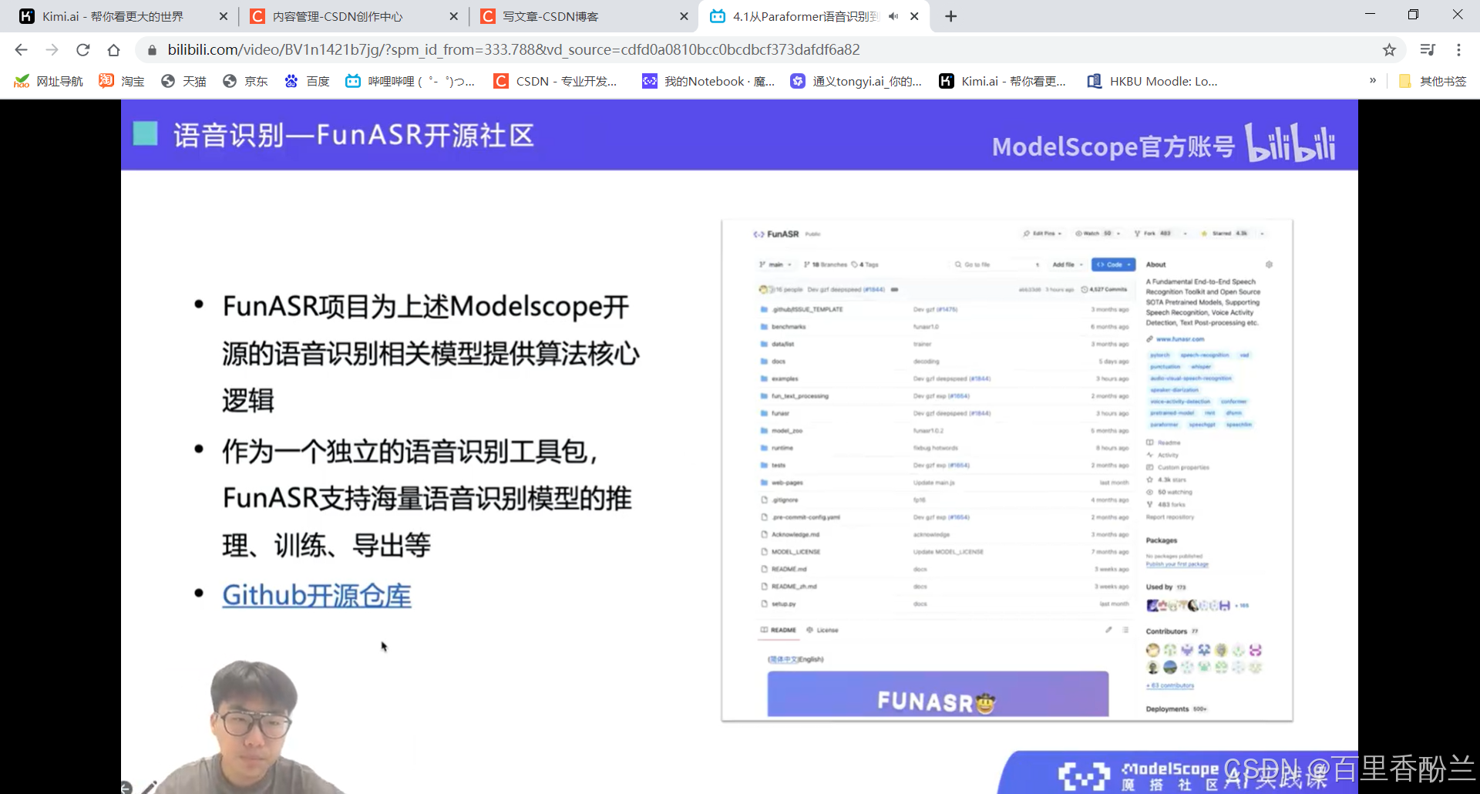Open a new browser tab
Screen dimensions: 1480x794
click(x=951, y=16)
